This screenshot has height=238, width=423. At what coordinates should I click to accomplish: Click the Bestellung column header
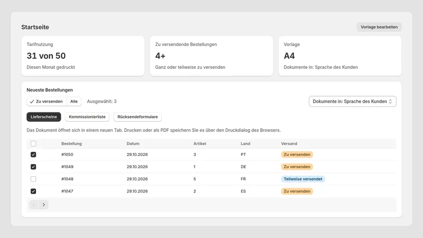point(71,143)
